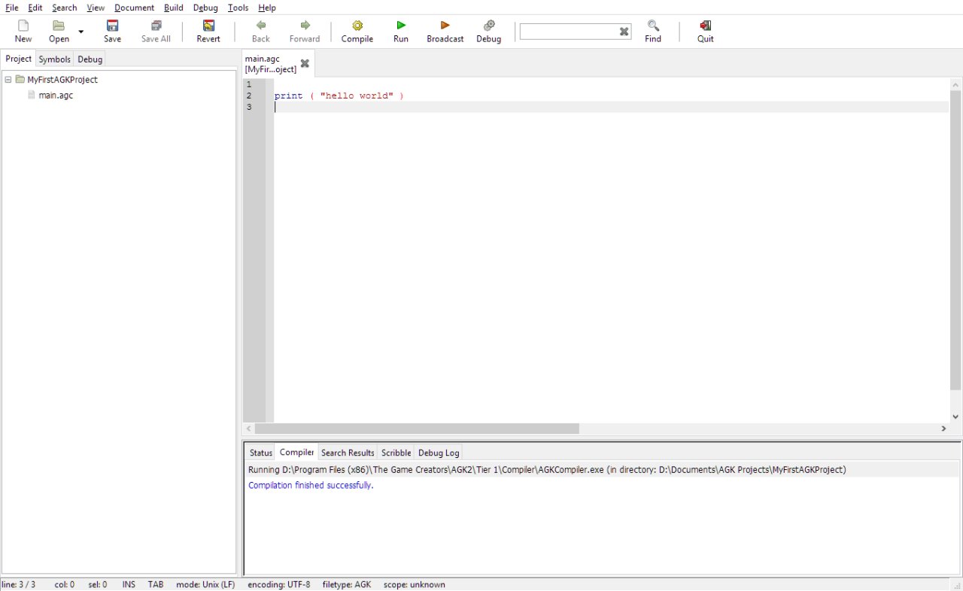Open the View menu
The height and width of the screenshot is (591, 963).
point(96,8)
